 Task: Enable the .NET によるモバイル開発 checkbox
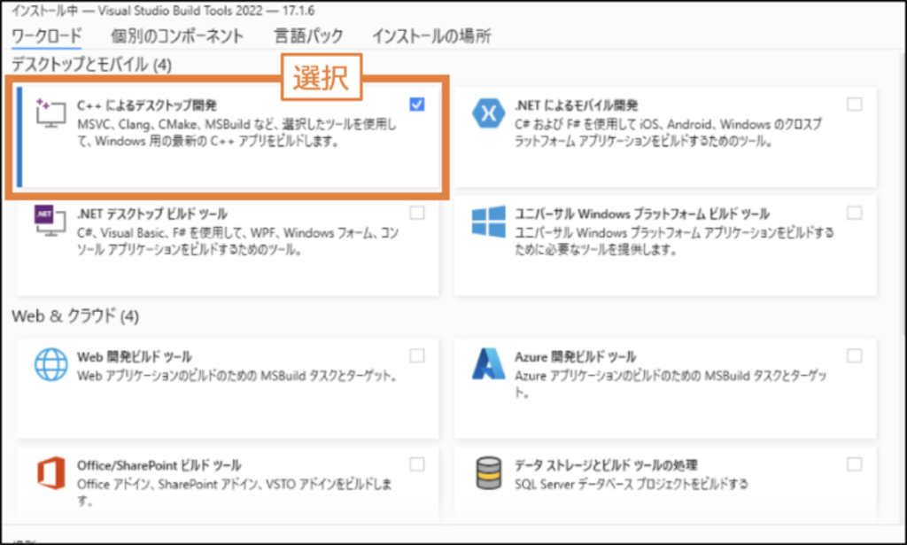(854, 105)
